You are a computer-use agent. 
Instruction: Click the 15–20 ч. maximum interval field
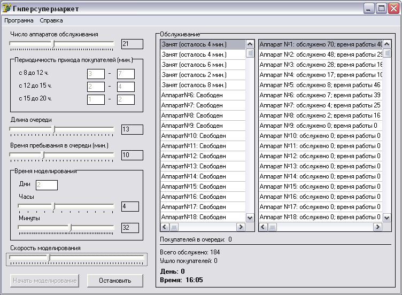[126, 99]
